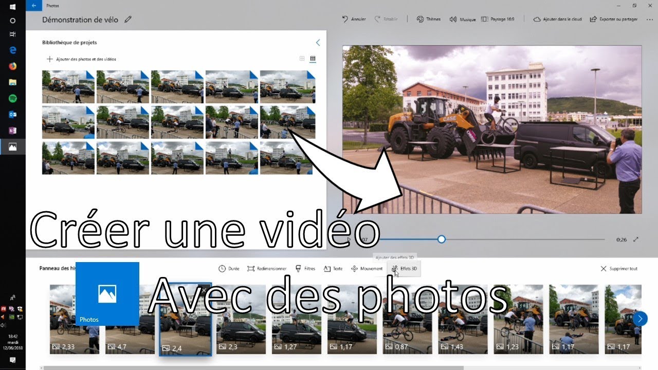The width and height of the screenshot is (658, 370).
Task: Click Ajouter dans le cloud
Action: pos(558,19)
